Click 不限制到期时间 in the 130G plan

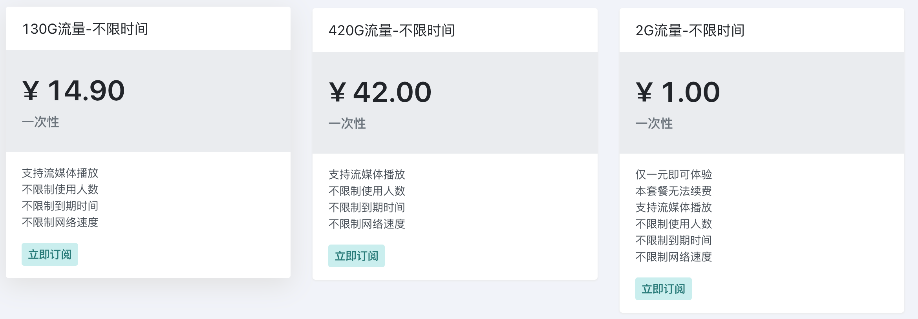point(61,206)
